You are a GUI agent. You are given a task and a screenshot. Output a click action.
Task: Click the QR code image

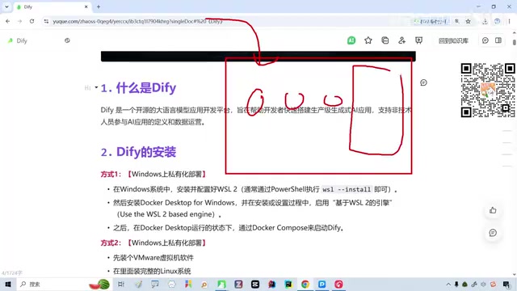pos(488,90)
